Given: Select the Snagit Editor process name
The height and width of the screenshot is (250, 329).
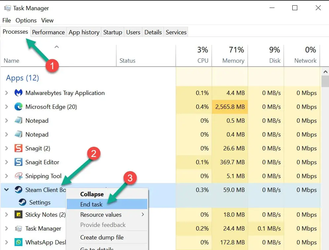Looking at the screenshot, I should 42,162.
